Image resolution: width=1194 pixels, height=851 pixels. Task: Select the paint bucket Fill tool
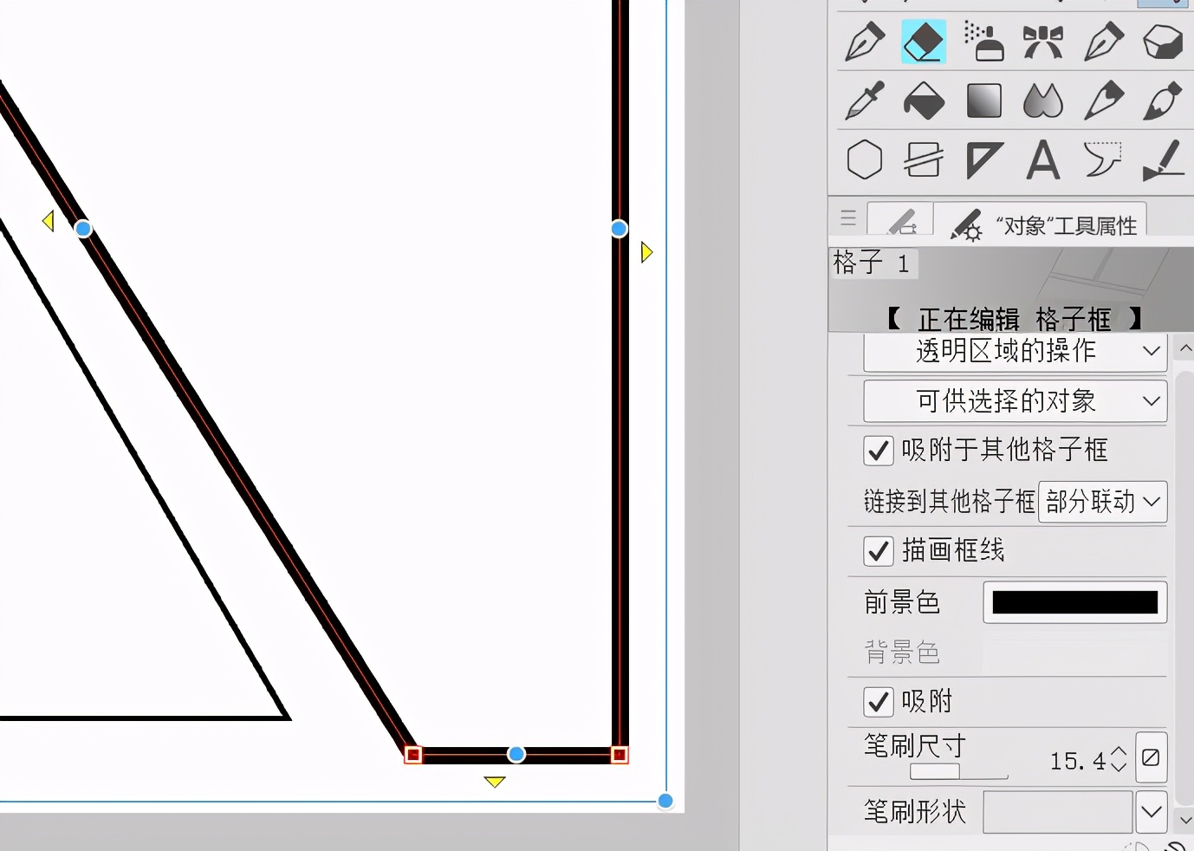tap(924, 101)
